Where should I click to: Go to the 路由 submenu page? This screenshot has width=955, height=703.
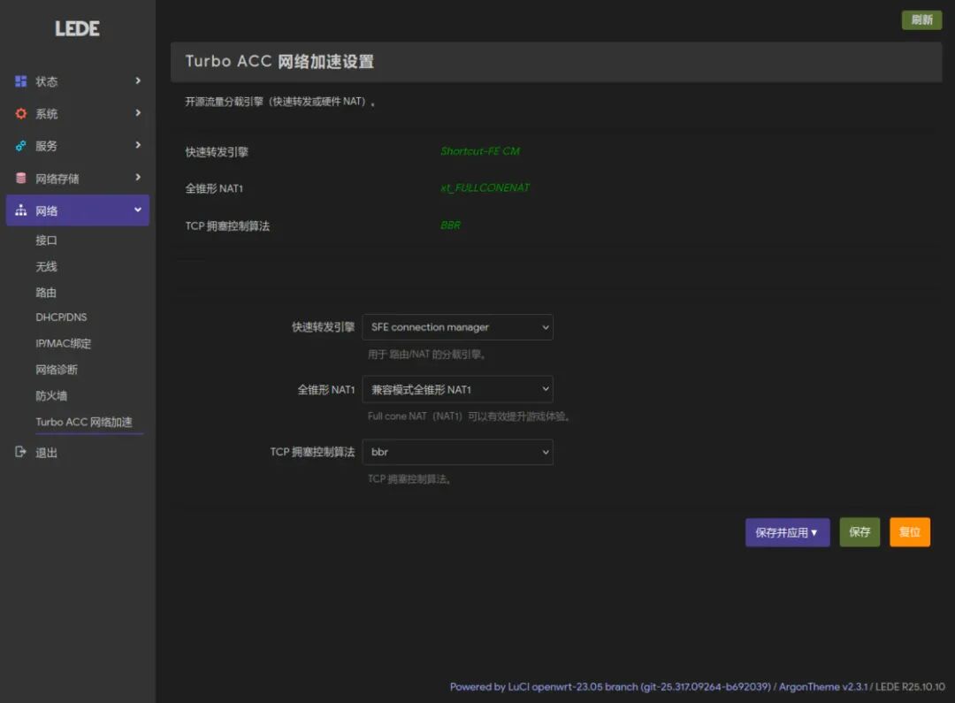[46, 293]
